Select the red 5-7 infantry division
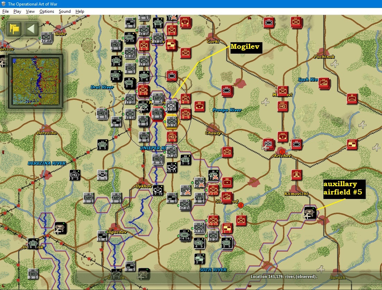This screenshot has height=290, width=382. coord(172,30)
